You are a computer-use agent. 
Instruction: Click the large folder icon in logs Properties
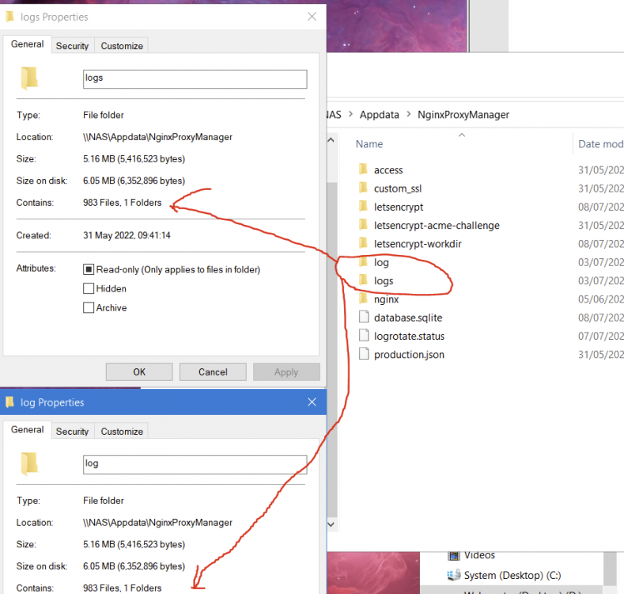[x=29, y=78]
